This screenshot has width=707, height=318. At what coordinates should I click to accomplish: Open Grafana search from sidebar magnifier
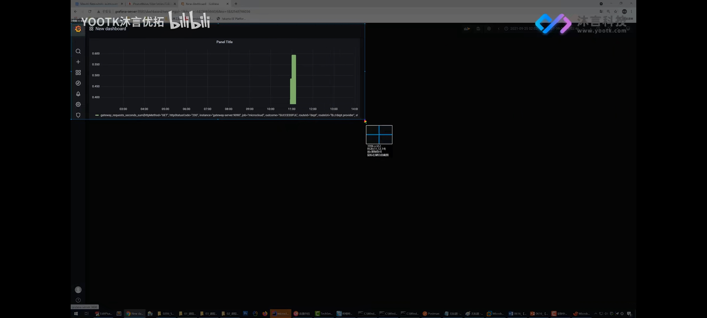coord(78,51)
